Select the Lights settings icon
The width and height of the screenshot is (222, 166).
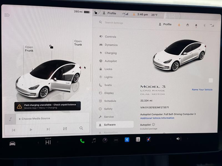click(101, 77)
